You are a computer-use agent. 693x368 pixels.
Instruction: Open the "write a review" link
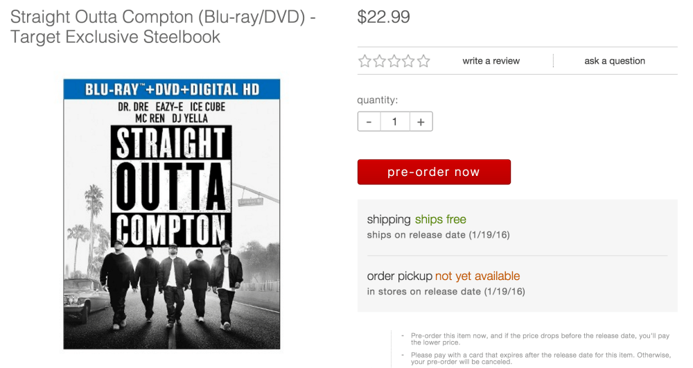491,61
